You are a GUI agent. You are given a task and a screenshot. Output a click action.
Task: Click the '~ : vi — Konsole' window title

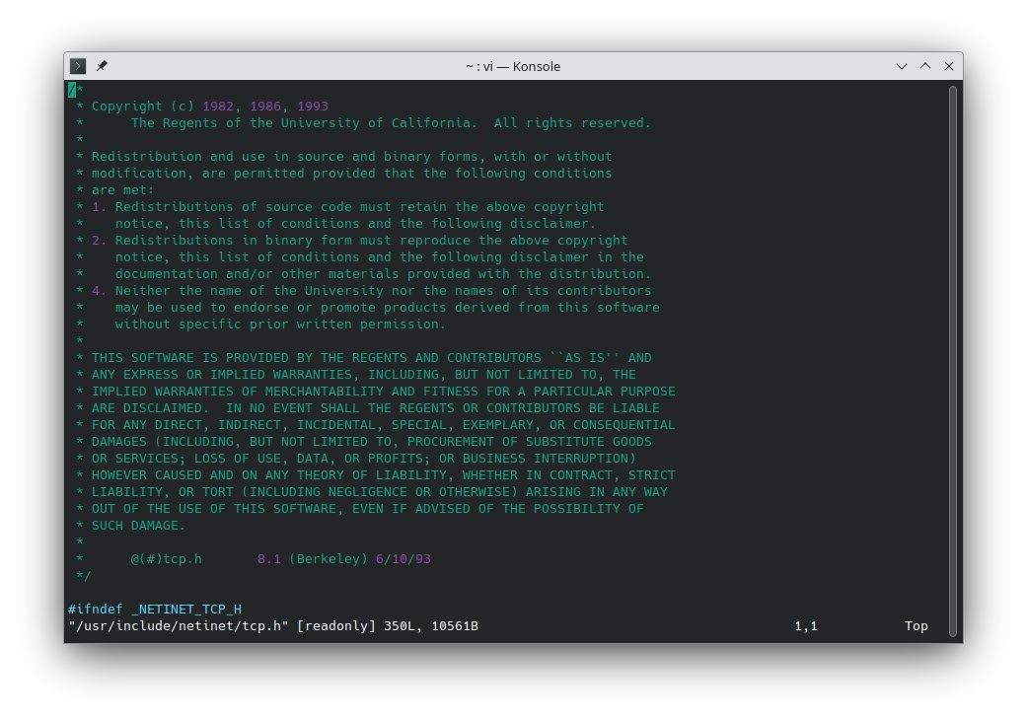pos(512,66)
